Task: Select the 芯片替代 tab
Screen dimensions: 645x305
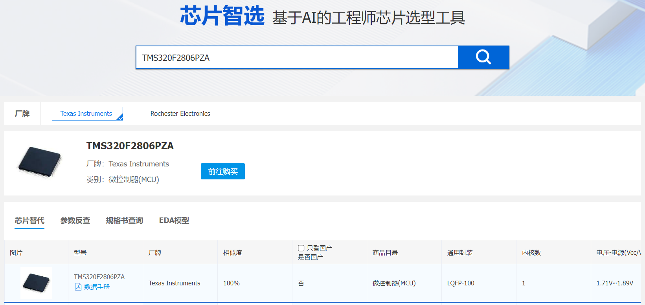Action: point(29,221)
